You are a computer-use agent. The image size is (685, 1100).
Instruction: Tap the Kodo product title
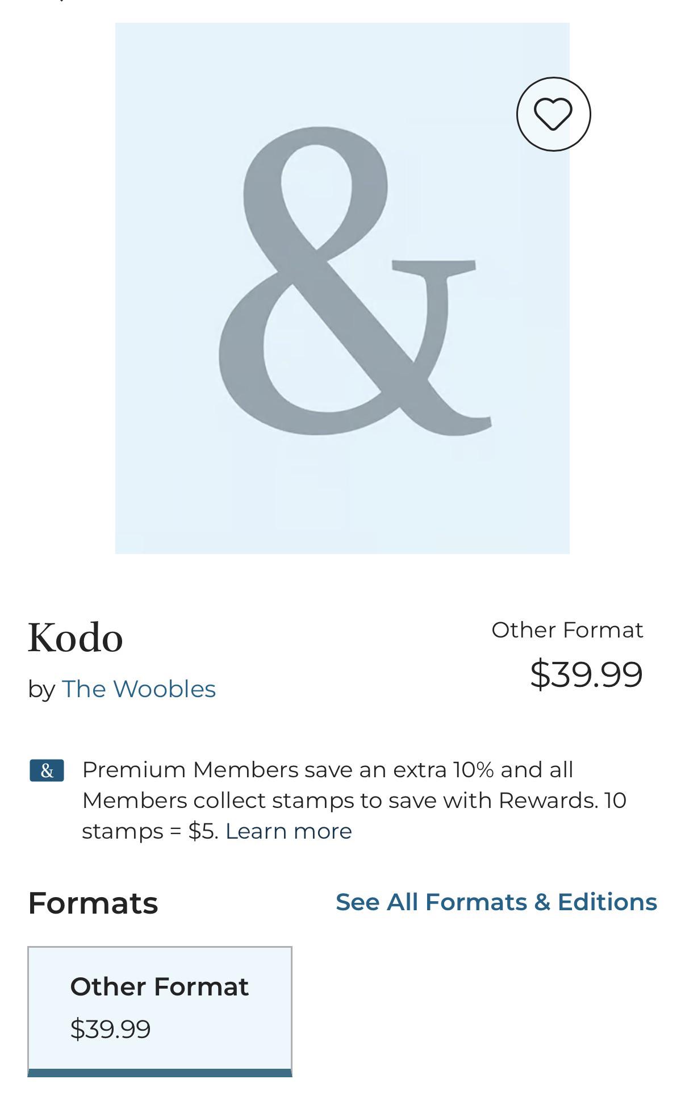[x=76, y=637]
